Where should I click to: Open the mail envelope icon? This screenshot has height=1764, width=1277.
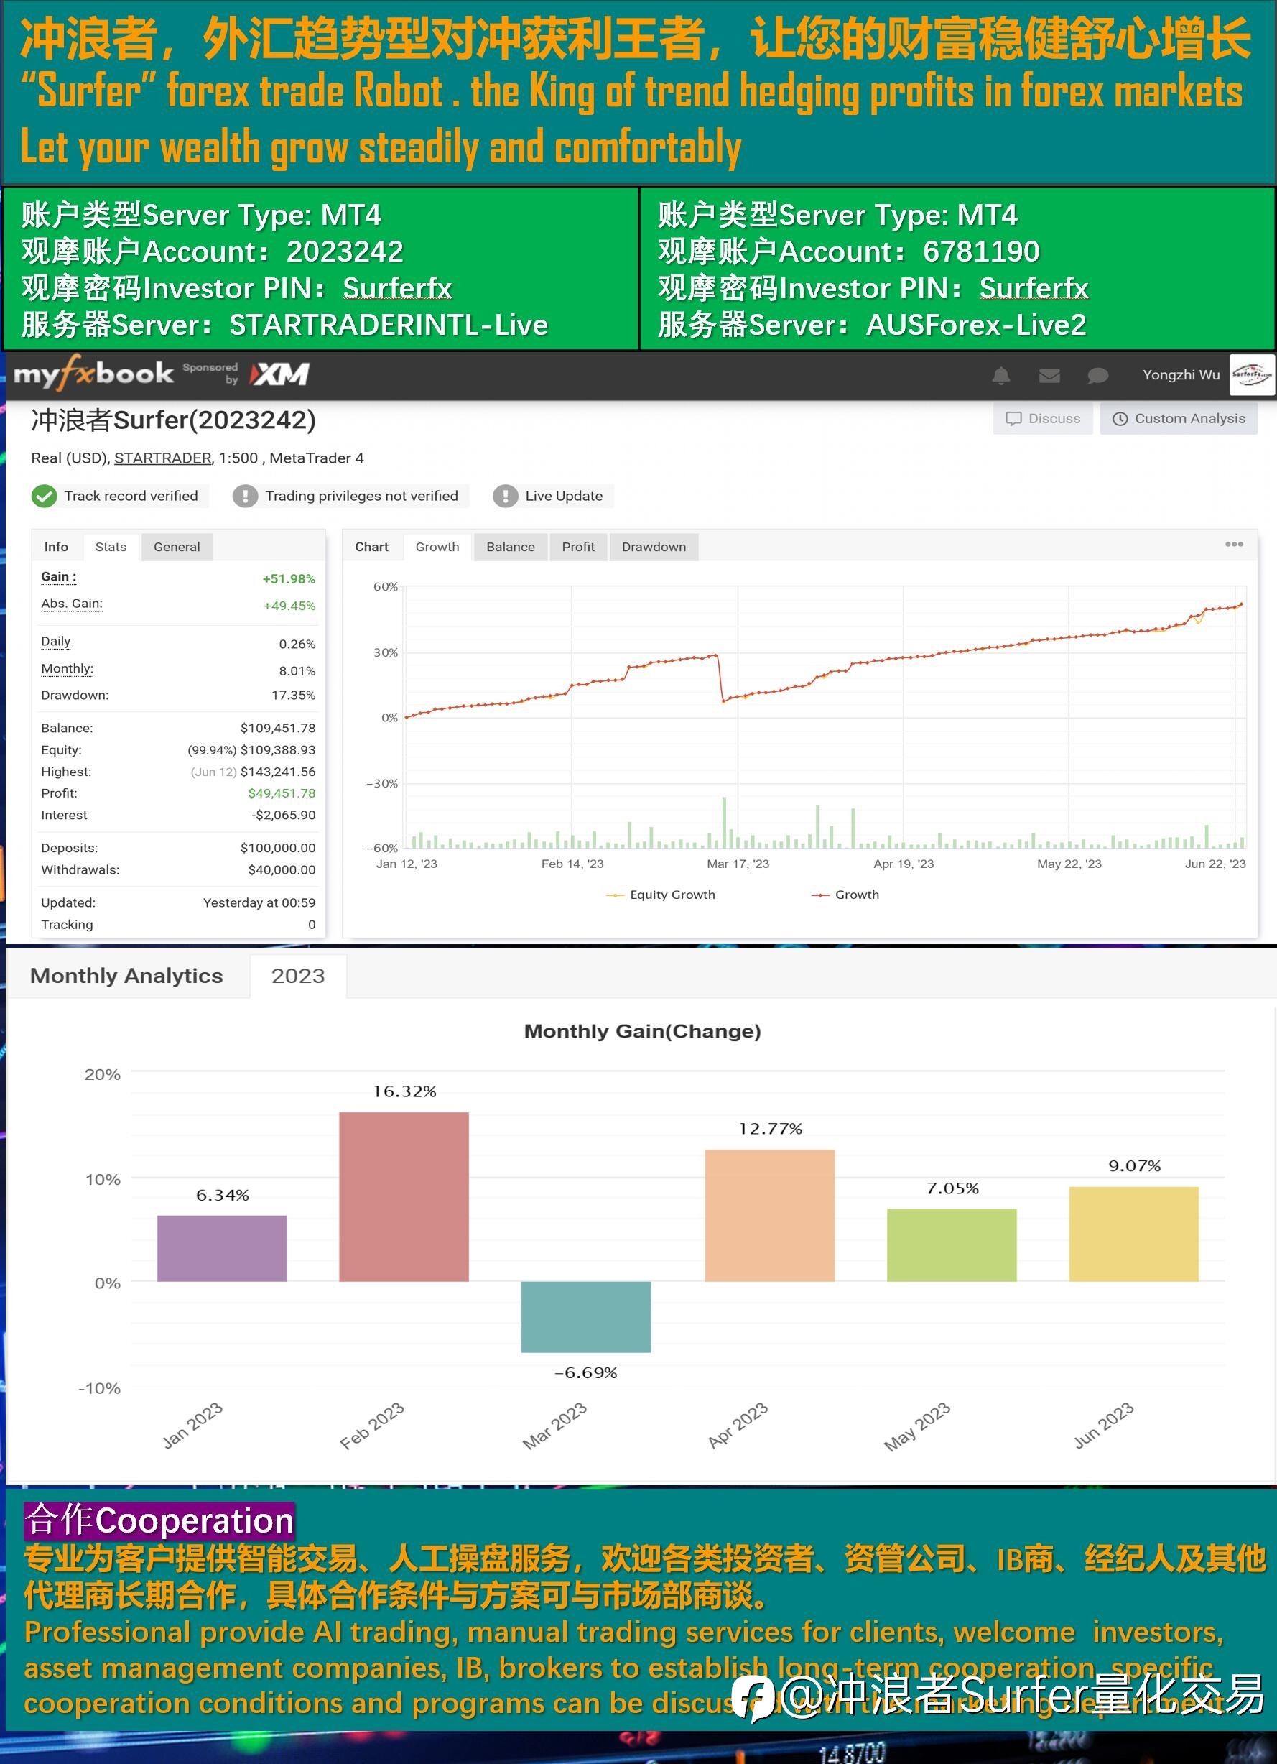(x=1049, y=376)
